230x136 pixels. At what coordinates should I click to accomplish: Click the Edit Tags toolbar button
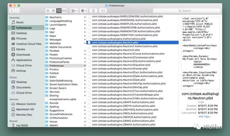click(103, 11)
